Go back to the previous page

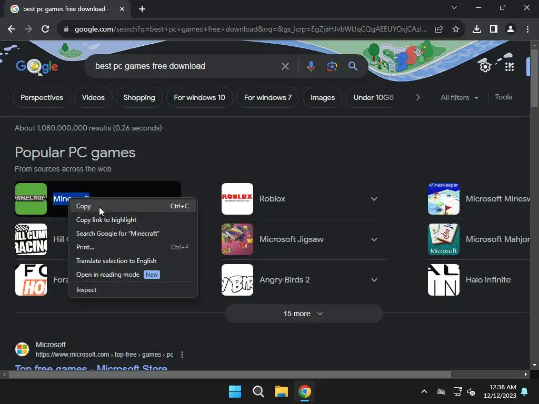point(12,29)
